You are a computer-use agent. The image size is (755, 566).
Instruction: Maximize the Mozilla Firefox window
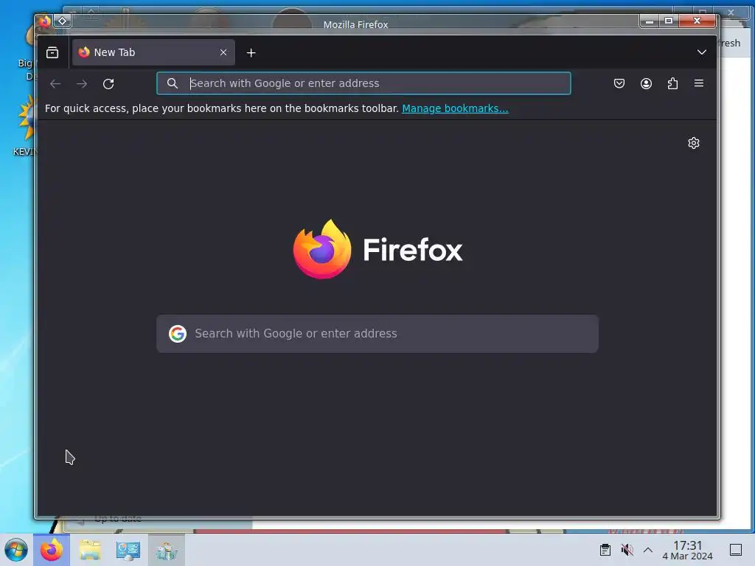point(669,21)
